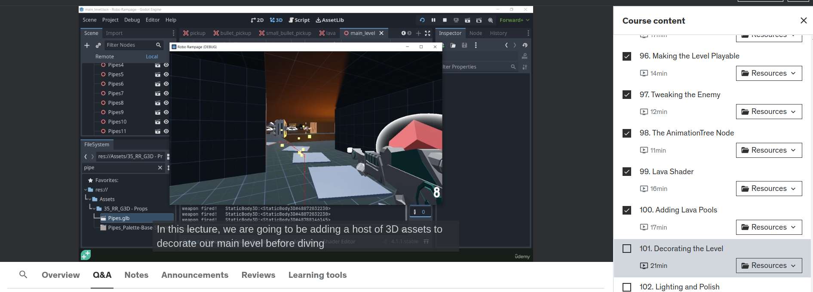
Task: Open the Udemy Announcements tab
Action: [195, 275]
